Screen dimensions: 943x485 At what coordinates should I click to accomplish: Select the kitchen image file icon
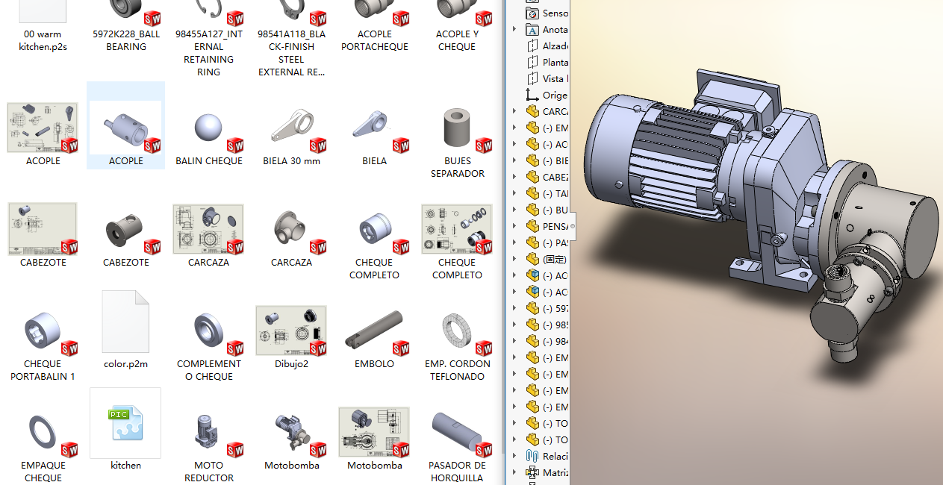tap(125, 424)
